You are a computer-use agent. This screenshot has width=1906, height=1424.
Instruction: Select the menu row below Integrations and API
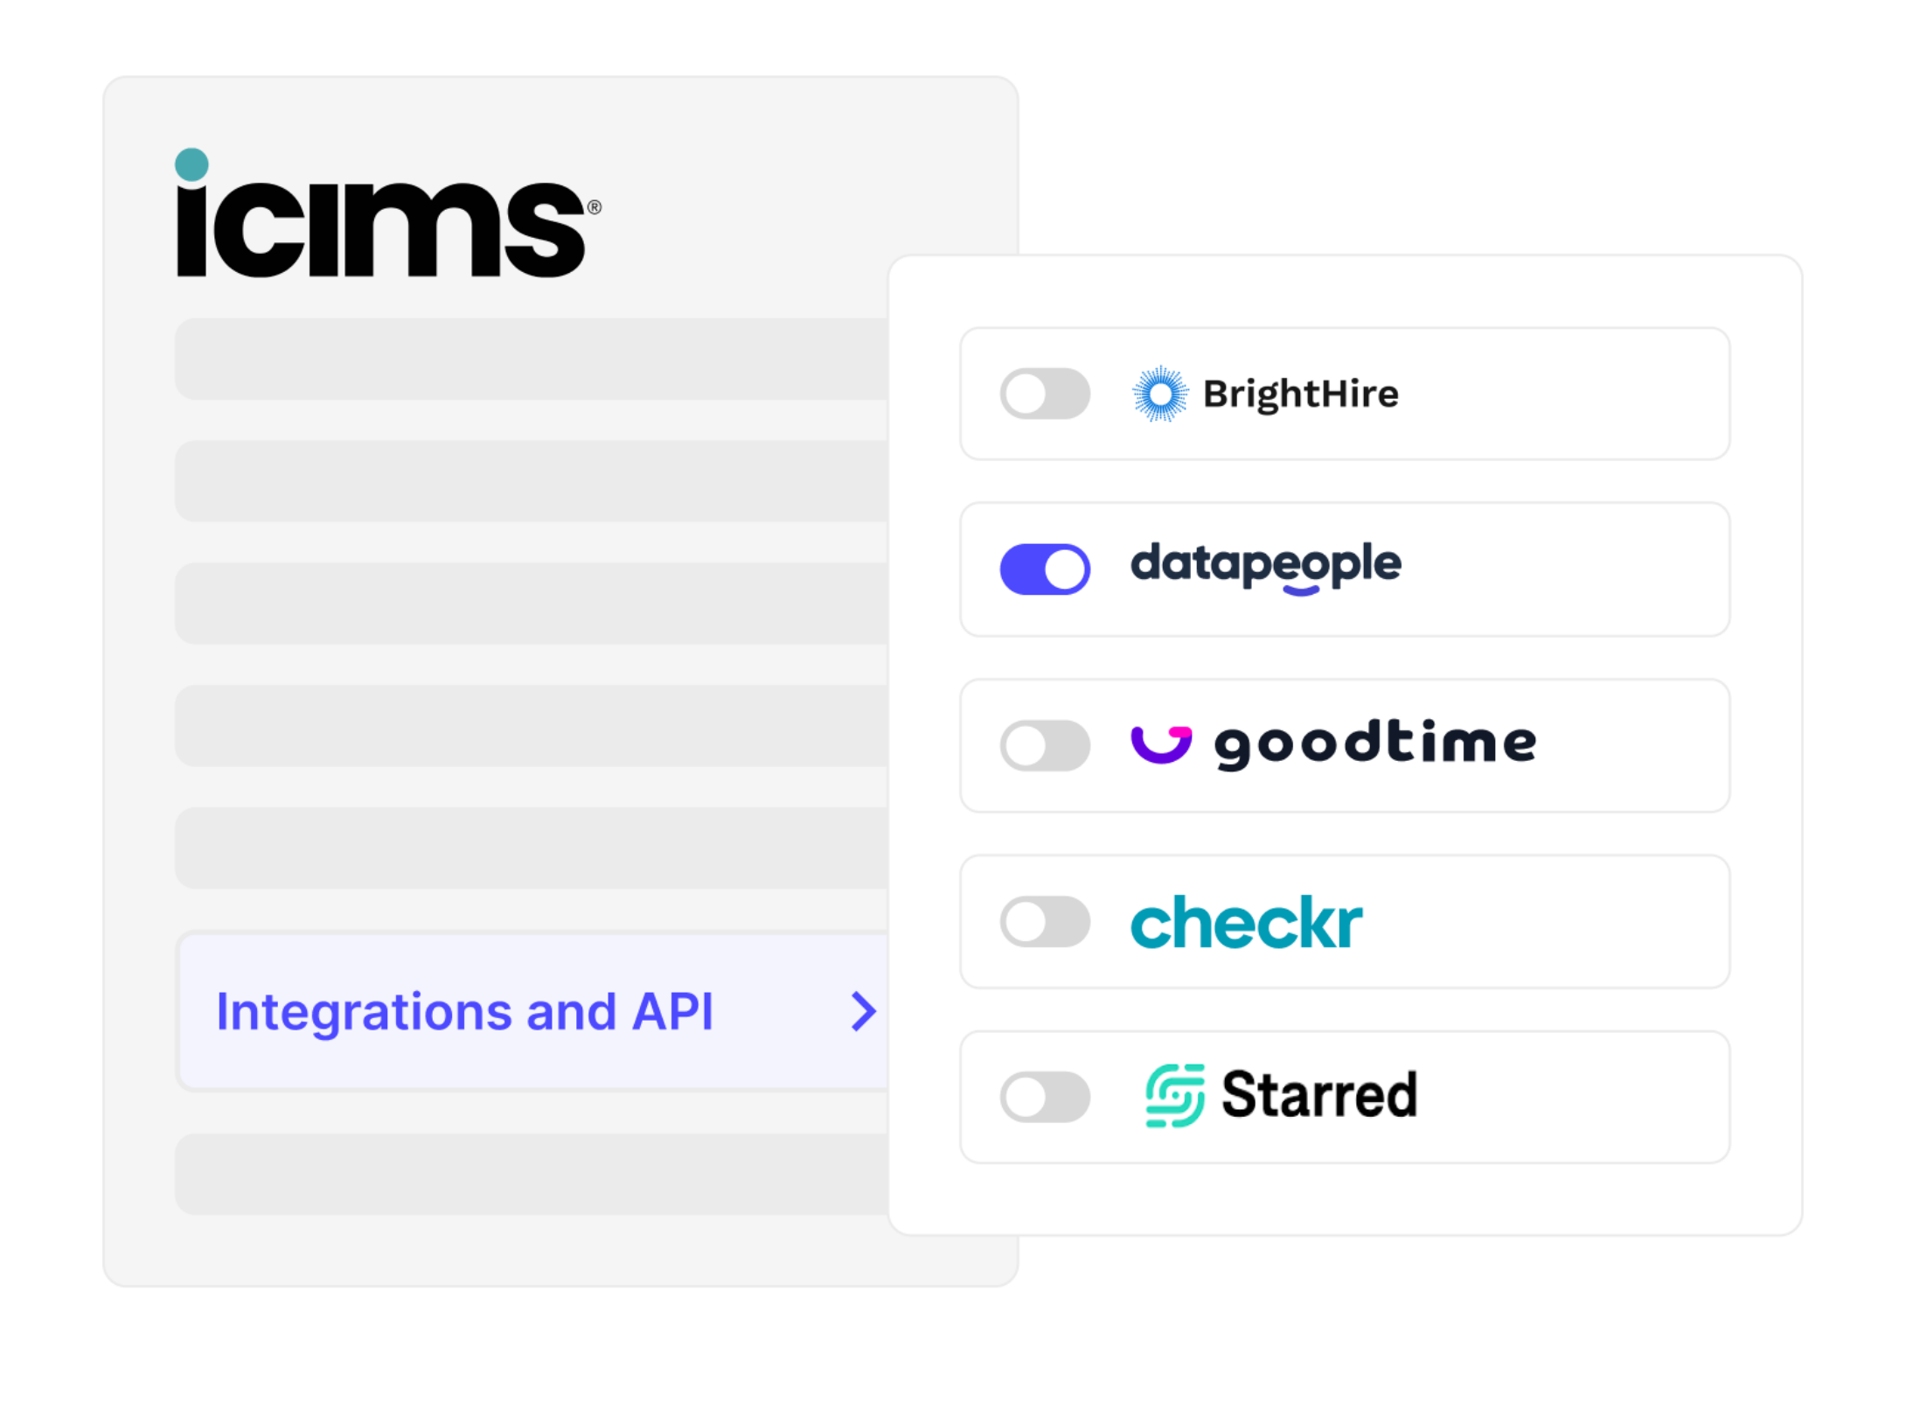pyautogui.click(x=531, y=1174)
